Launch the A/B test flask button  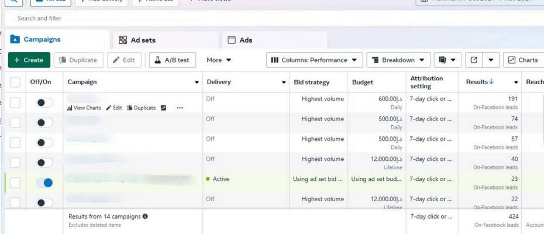pos(172,60)
